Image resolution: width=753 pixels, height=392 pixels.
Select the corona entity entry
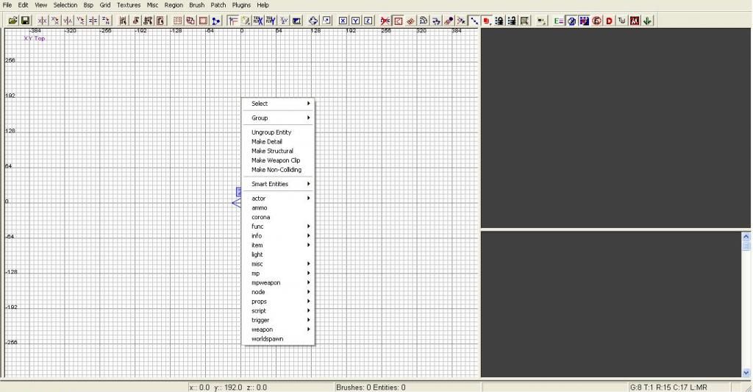tap(278, 217)
